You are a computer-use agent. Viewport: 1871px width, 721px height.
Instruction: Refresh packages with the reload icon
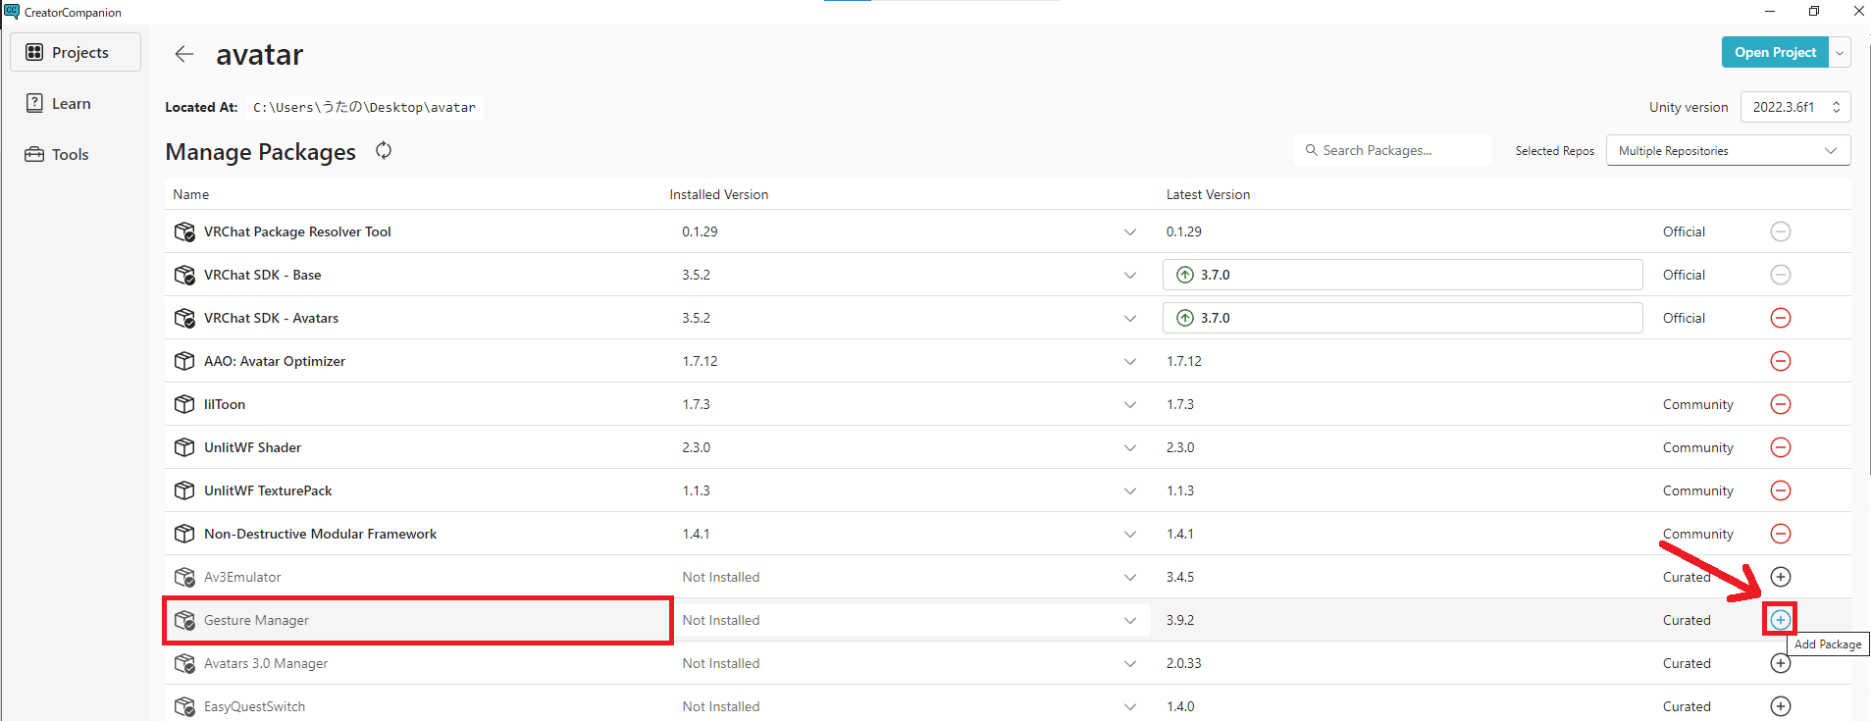tap(384, 150)
